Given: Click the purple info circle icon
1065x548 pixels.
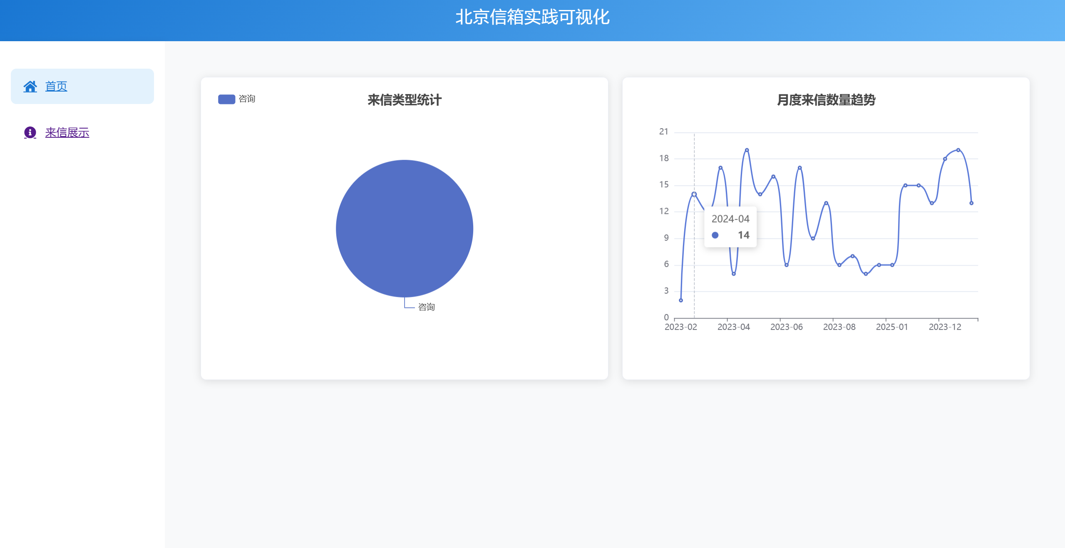Looking at the screenshot, I should click(x=30, y=132).
